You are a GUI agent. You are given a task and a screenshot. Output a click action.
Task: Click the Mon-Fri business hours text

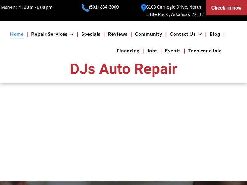coord(27,7)
